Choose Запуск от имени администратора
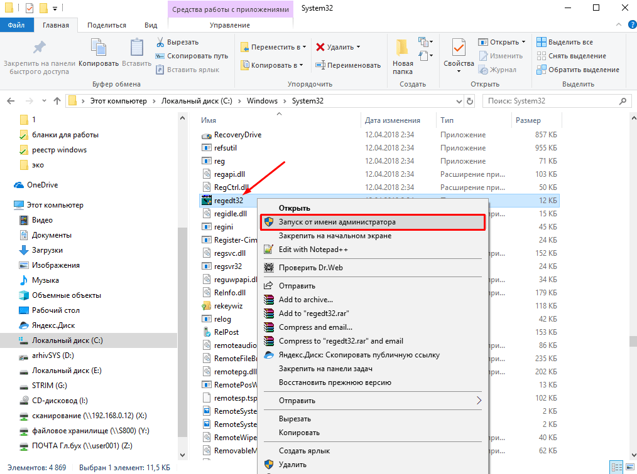The height and width of the screenshot is (474, 637). (x=373, y=222)
